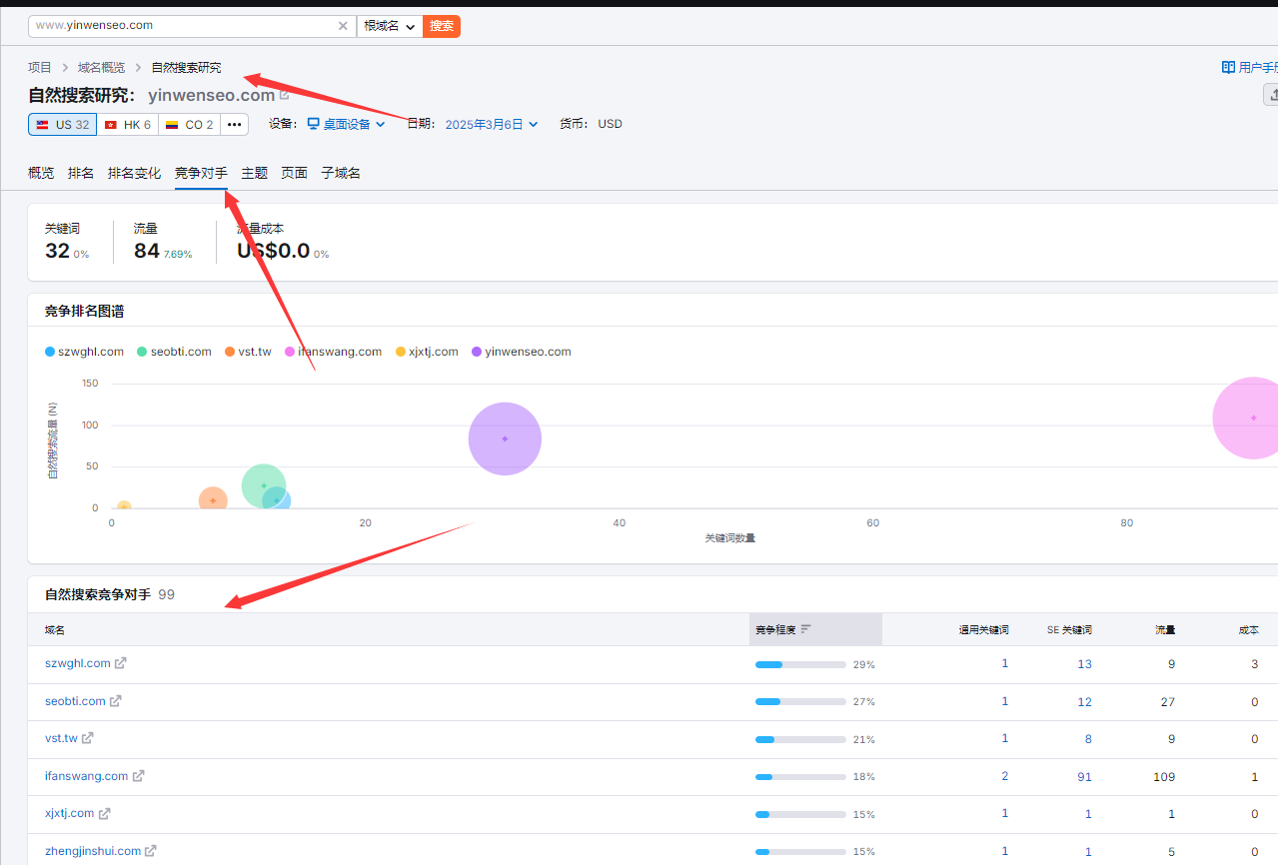Screen dimensions: 1278x865
Task: Click the user manual book icon
Action: [1228, 68]
